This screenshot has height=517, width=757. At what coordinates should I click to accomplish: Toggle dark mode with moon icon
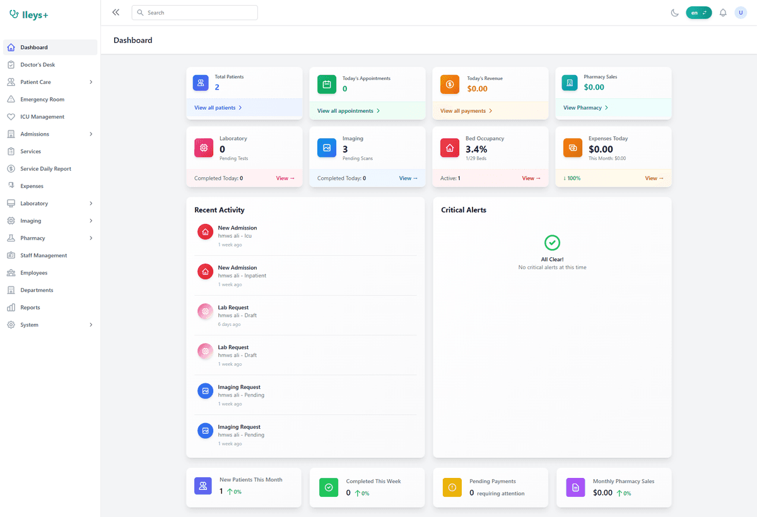point(674,13)
